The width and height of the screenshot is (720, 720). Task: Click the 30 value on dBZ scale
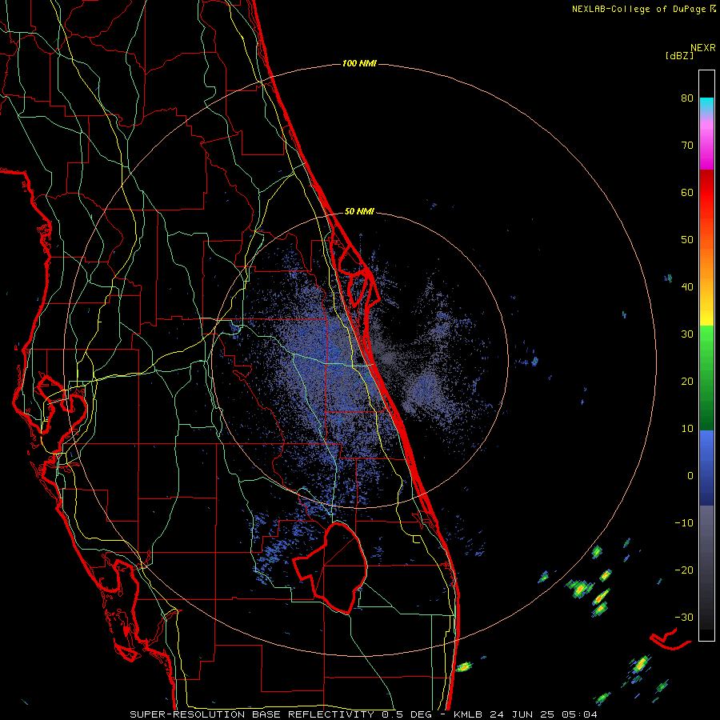tap(687, 334)
